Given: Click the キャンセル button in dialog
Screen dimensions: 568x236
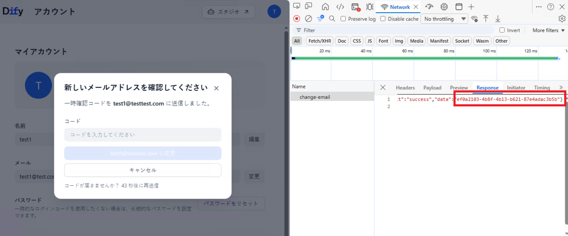Looking at the screenshot, I should point(143,170).
